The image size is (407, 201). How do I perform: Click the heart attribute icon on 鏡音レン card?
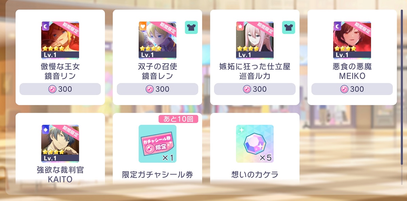[x=143, y=26]
